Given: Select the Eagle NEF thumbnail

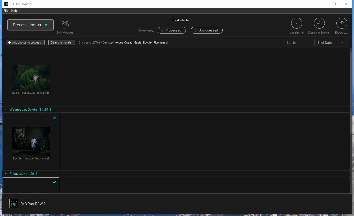Looking at the screenshot, I should (31, 78).
